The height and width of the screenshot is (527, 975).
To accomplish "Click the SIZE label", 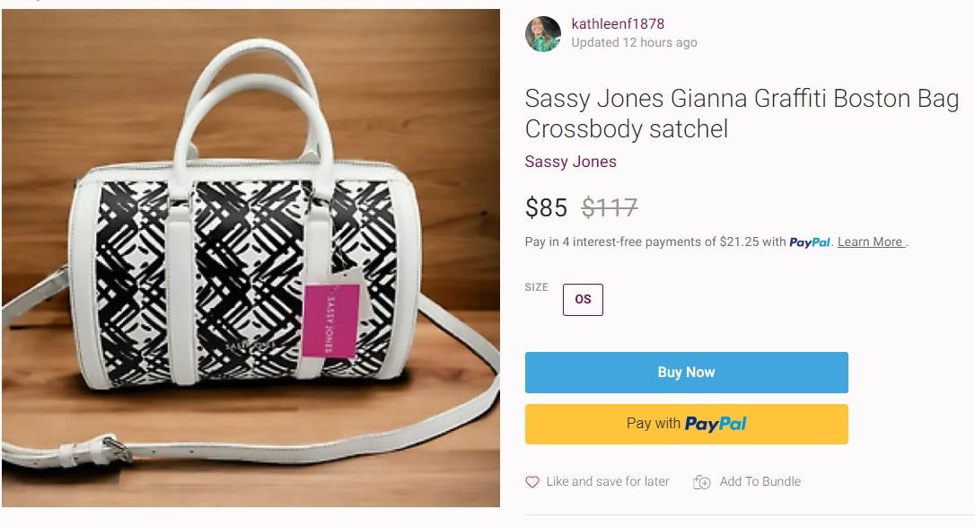I will [x=536, y=287].
